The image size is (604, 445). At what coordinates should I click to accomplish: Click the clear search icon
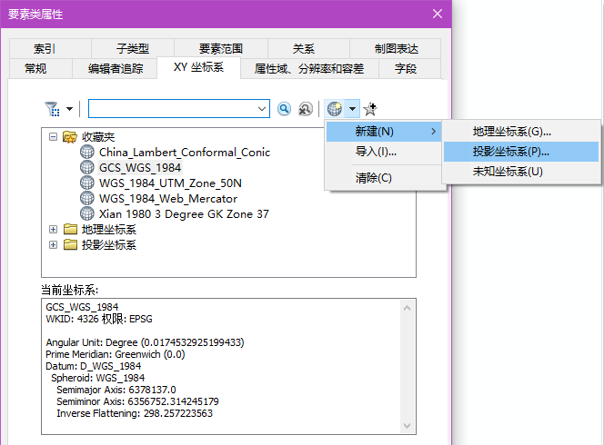coord(306,109)
